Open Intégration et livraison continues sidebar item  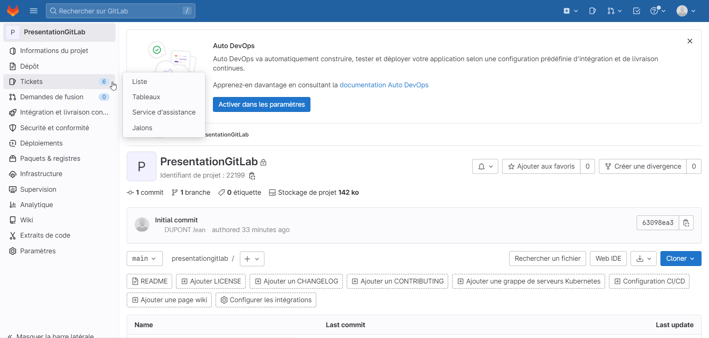pos(59,112)
